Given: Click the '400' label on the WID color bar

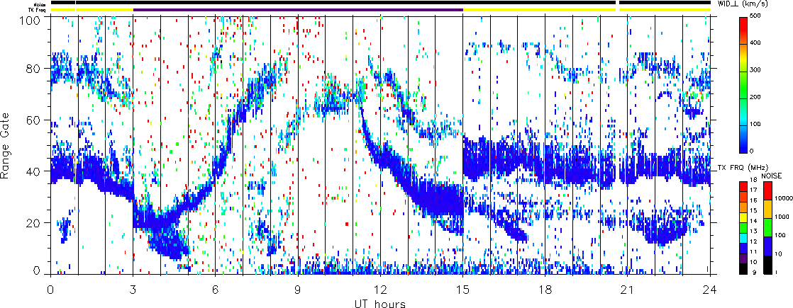Looking at the screenshot, I should pos(757,42).
